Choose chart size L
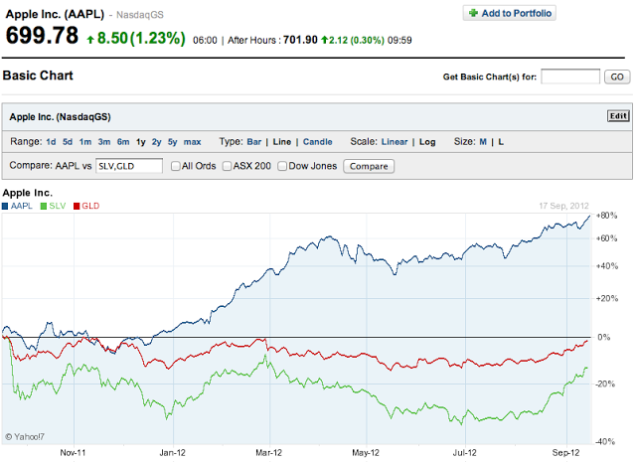Screen dimensions: 636x462 click(x=501, y=142)
